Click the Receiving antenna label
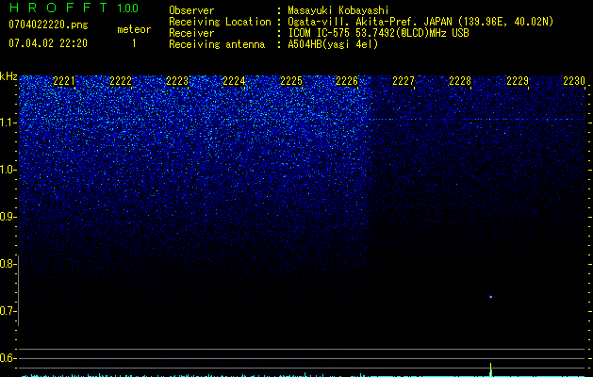The image size is (593, 377). pos(217,44)
